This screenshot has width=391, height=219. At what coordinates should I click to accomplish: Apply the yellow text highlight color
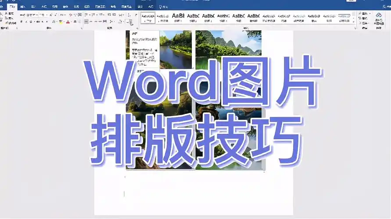tap(61, 21)
